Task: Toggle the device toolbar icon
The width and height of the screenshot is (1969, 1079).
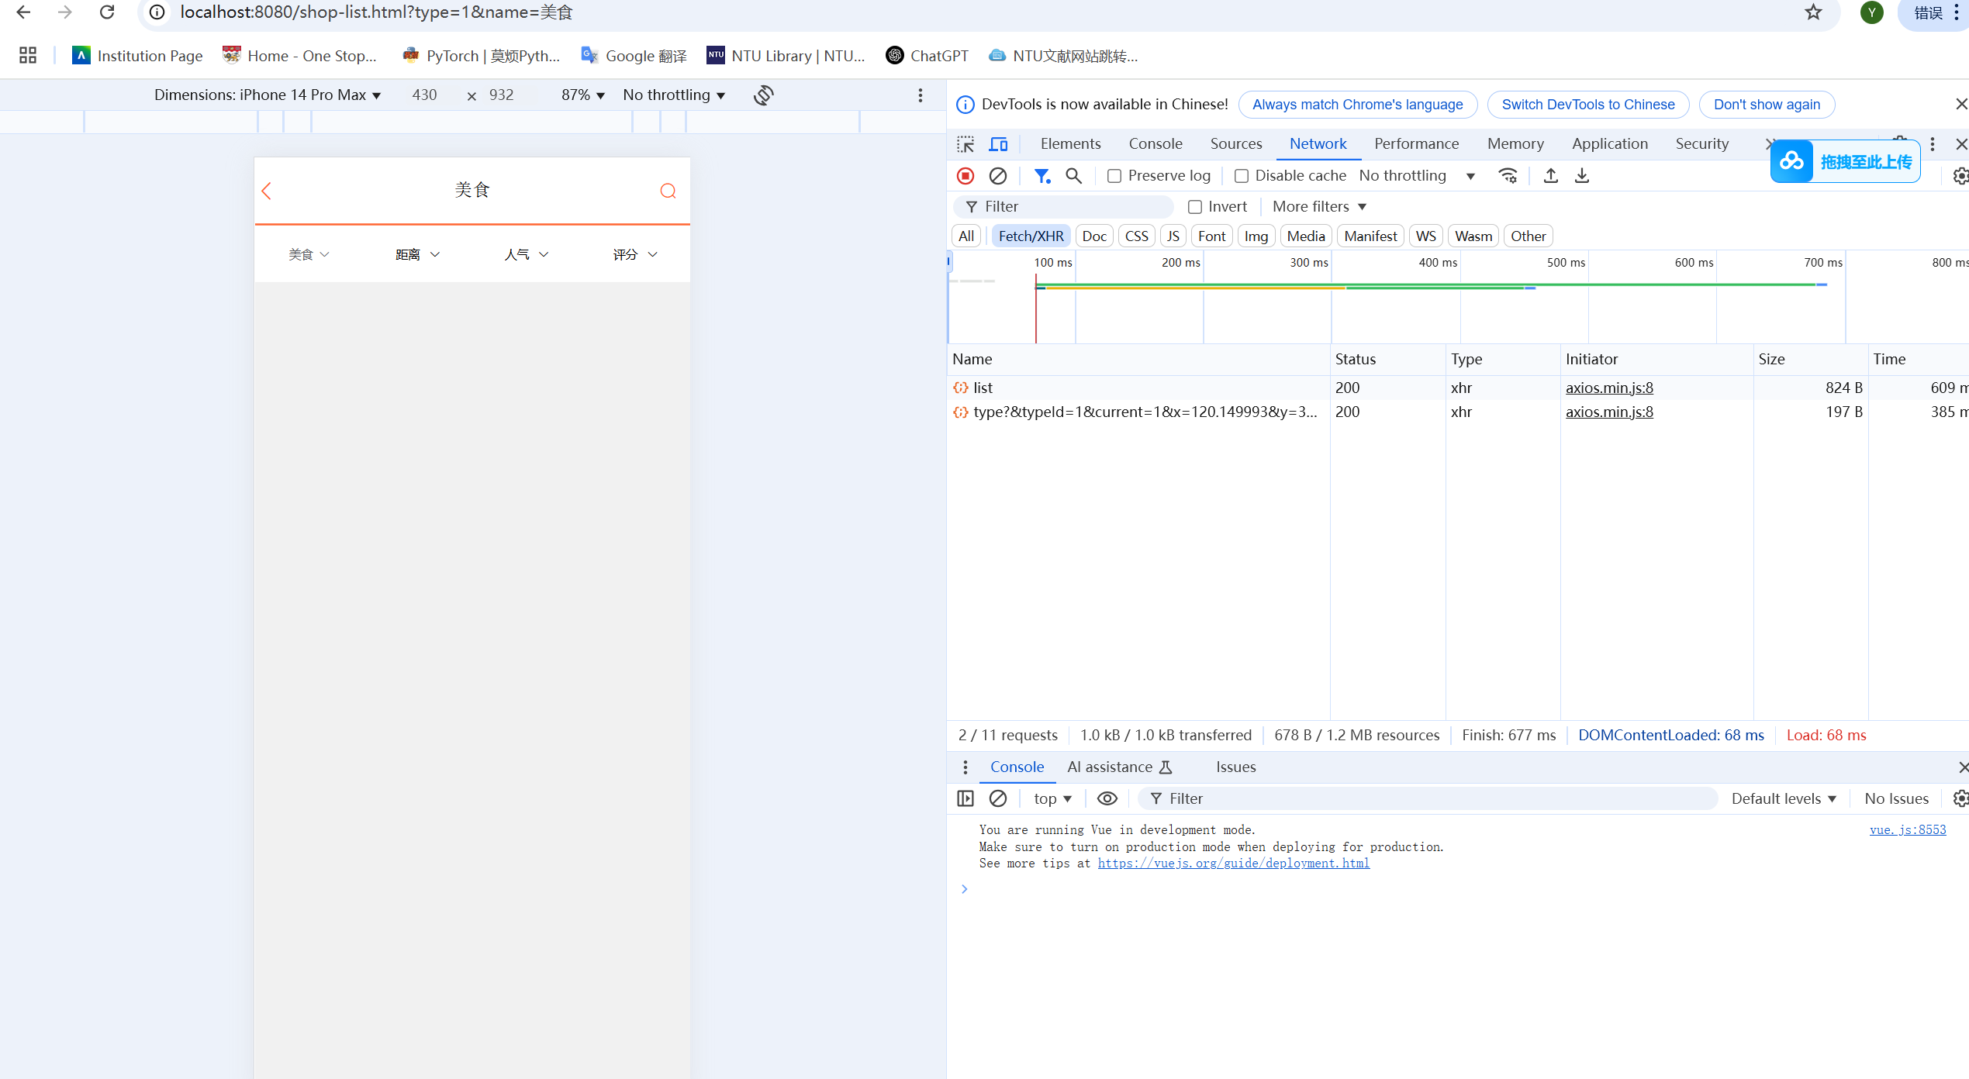Action: pos(998,144)
